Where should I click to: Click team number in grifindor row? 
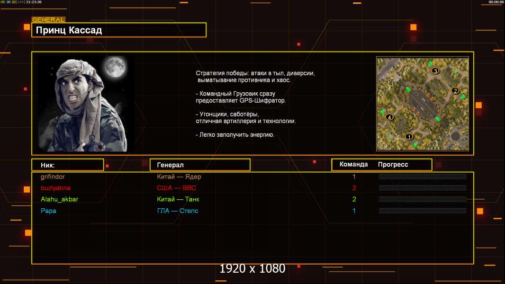tap(354, 177)
